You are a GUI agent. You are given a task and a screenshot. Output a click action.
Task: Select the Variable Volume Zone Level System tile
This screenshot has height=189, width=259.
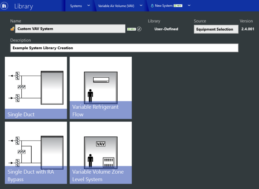(101, 153)
